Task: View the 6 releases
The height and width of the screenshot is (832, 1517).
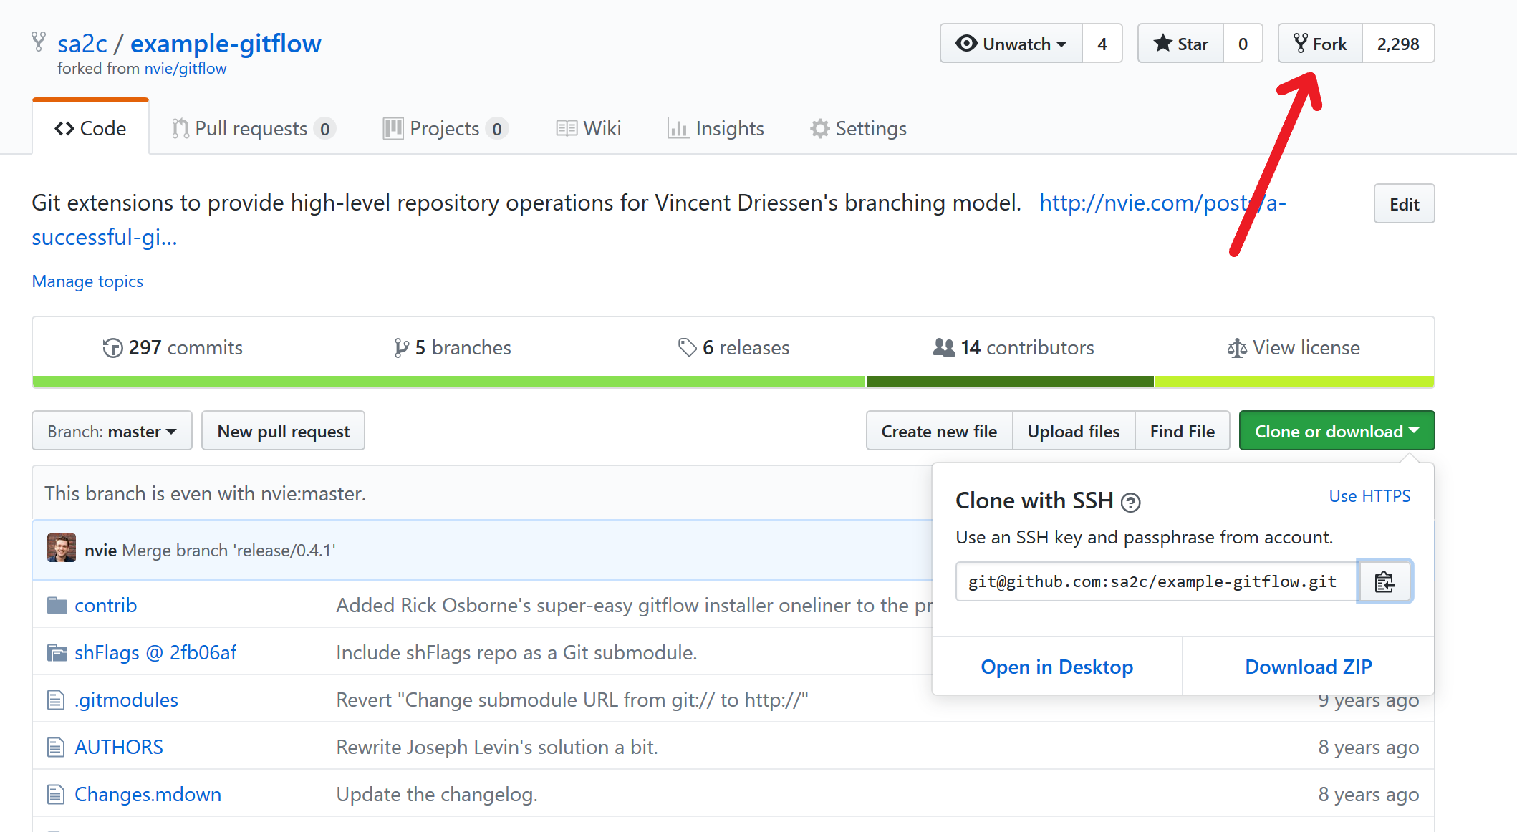Action: point(734,348)
